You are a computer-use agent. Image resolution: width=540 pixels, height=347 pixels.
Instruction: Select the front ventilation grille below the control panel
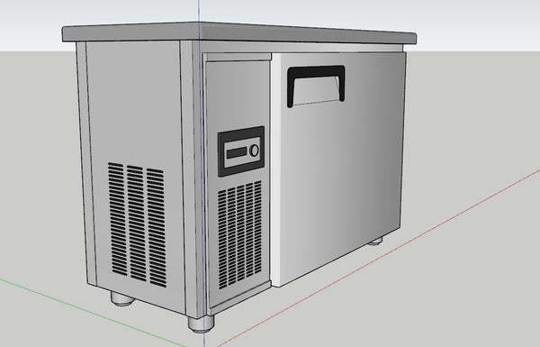[x=239, y=234]
